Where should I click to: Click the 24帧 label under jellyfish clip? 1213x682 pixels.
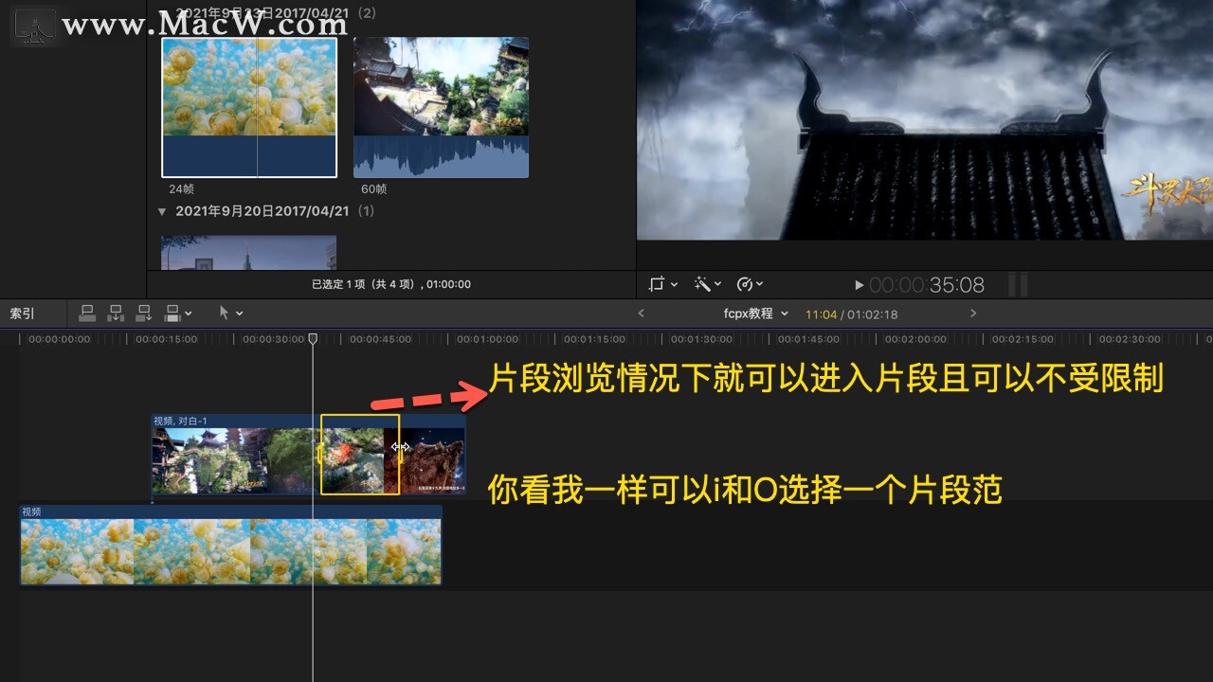(181, 189)
